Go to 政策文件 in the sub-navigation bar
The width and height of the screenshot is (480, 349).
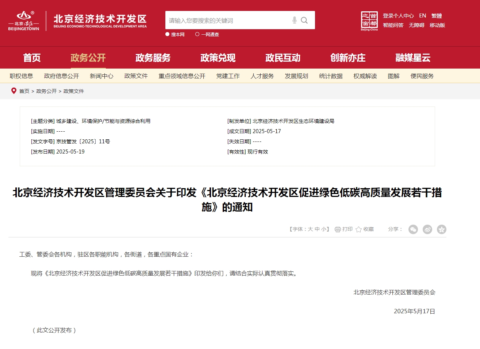click(x=136, y=76)
